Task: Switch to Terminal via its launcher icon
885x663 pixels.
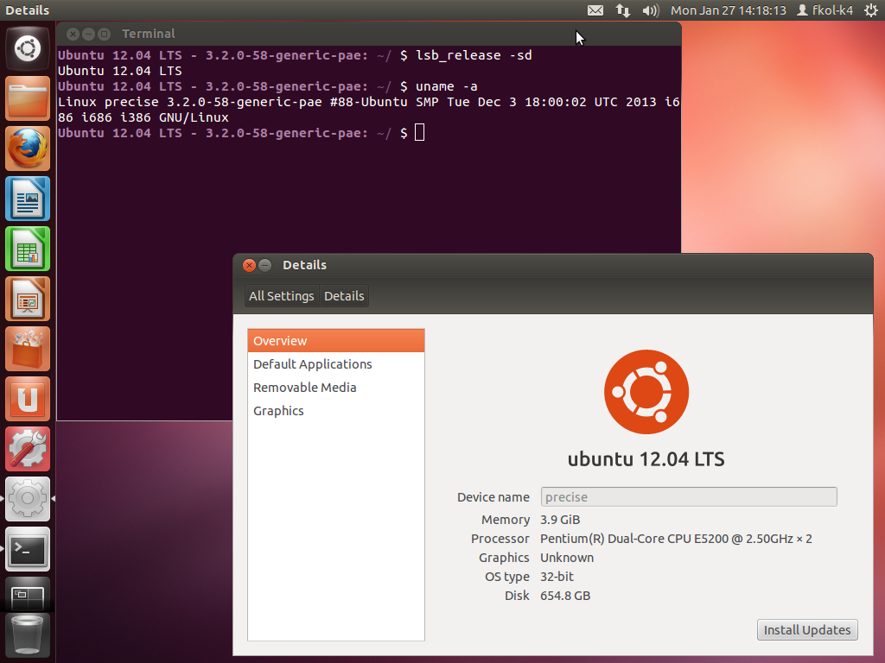Action: 28,550
